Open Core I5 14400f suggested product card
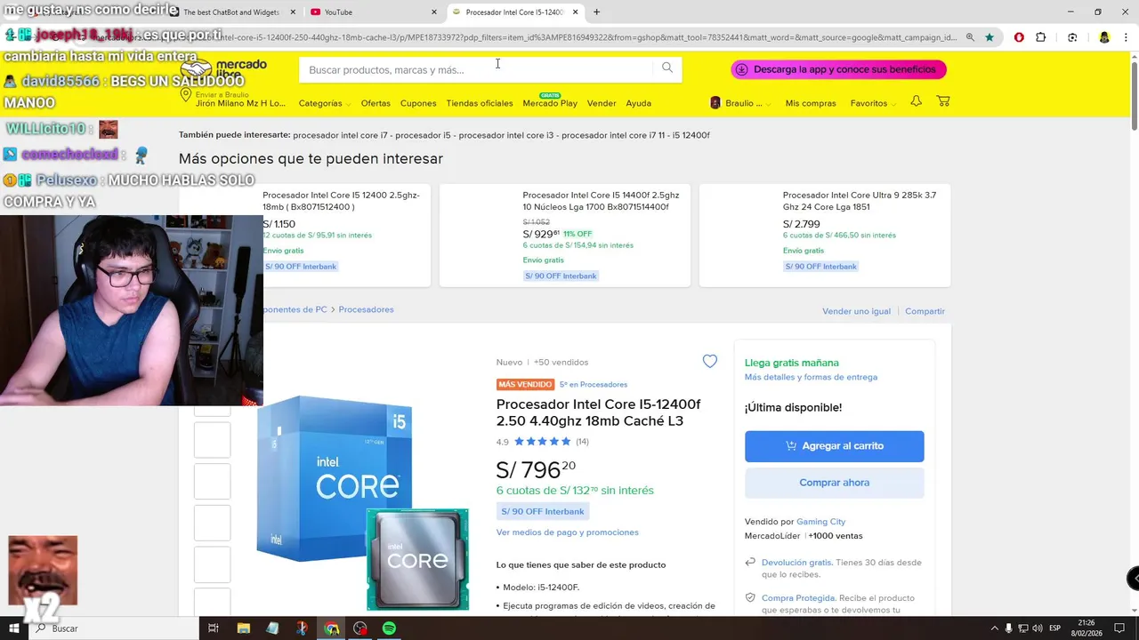 [565, 236]
